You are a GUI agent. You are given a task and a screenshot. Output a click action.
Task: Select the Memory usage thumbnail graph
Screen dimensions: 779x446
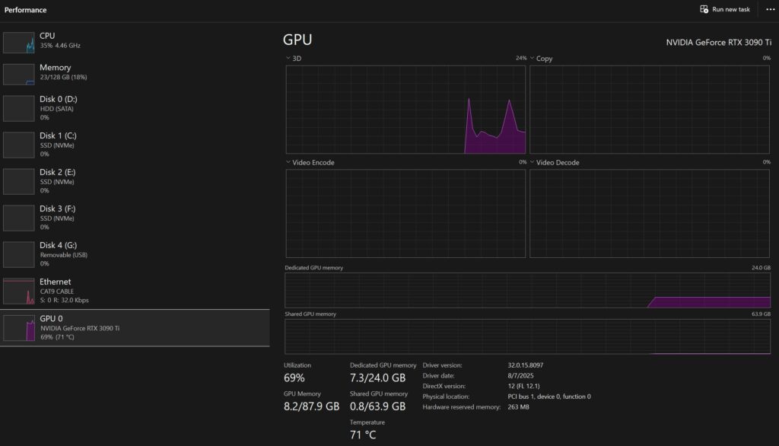pos(19,75)
